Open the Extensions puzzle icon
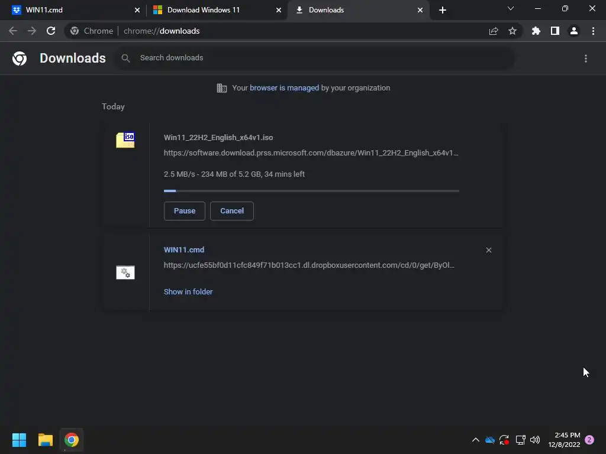Image resolution: width=606 pixels, height=454 pixels. click(x=536, y=31)
